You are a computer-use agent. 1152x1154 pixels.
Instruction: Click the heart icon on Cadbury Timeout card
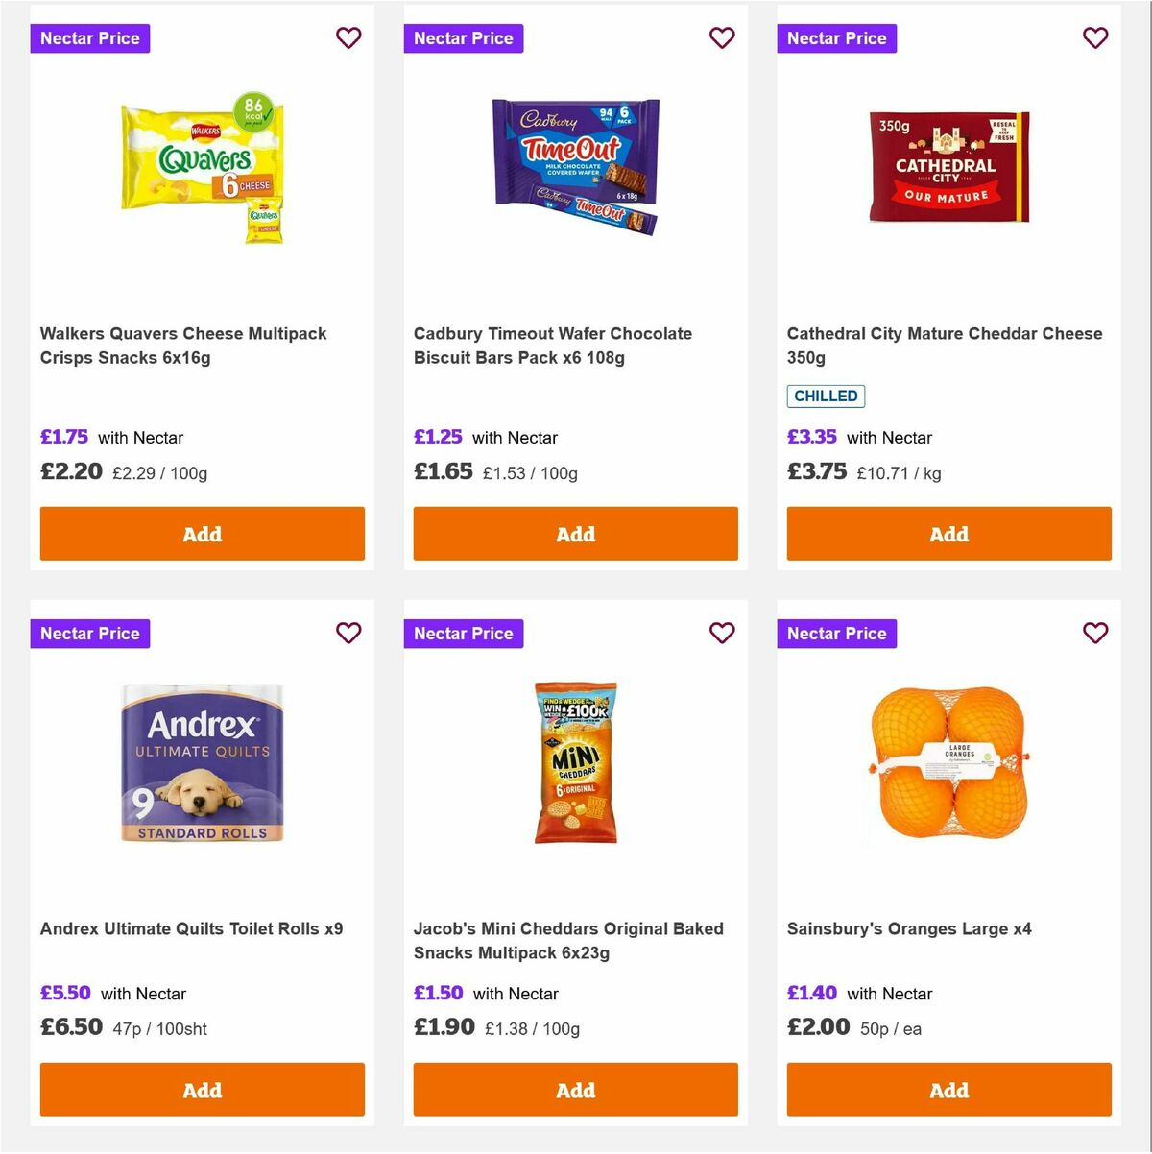pos(722,37)
